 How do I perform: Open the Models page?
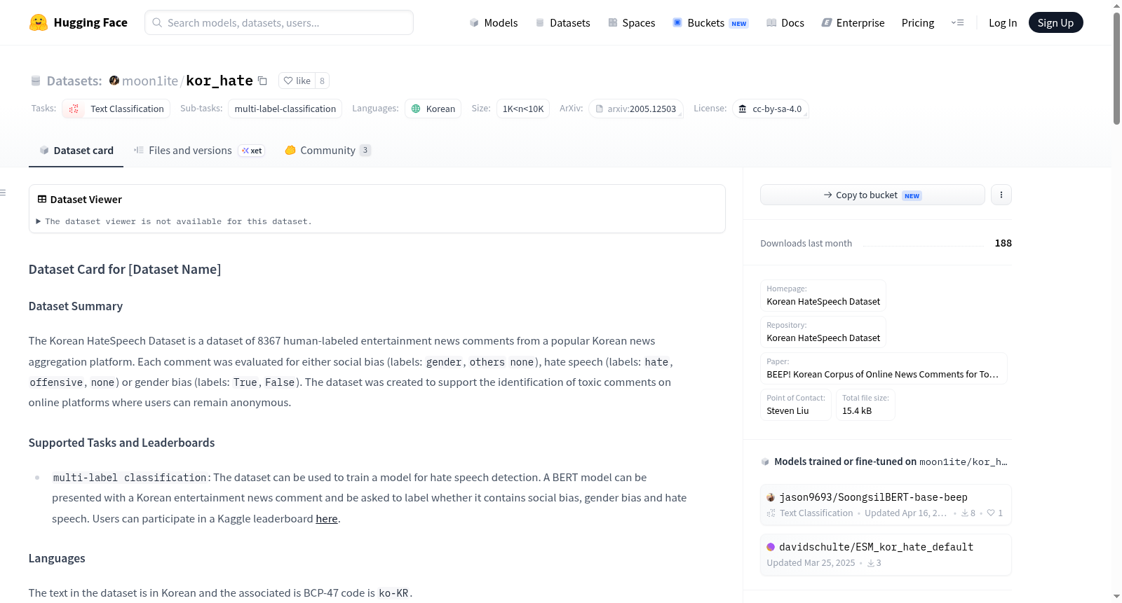coord(494,23)
